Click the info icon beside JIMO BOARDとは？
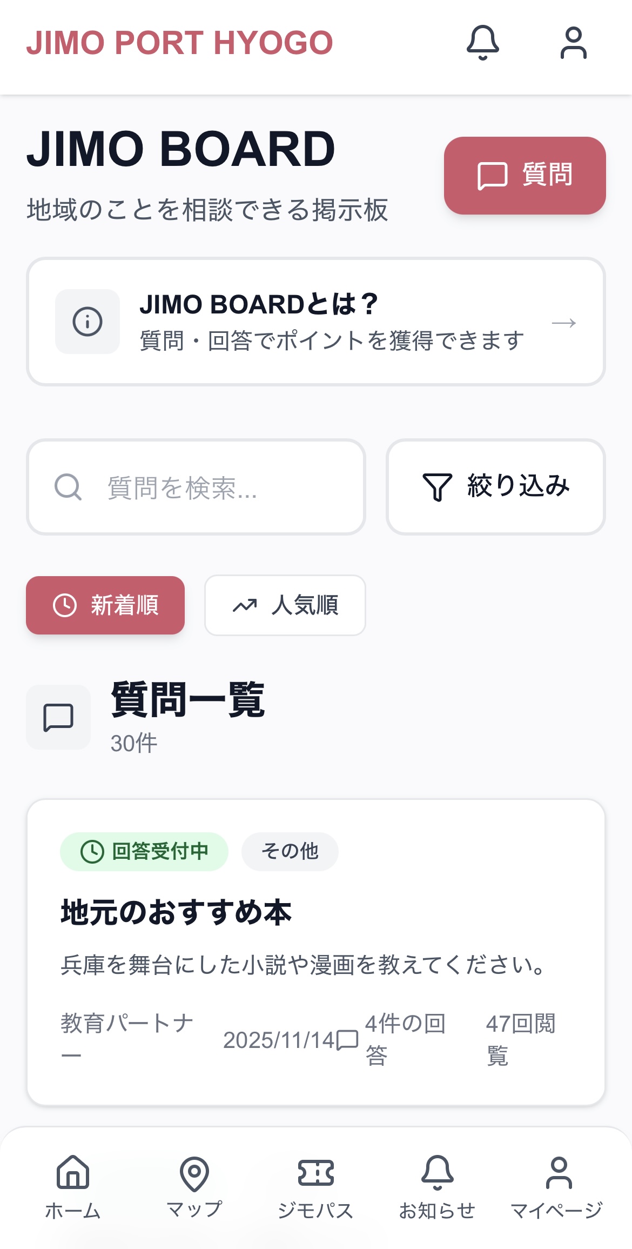The width and height of the screenshot is (632, 1249). pyautogui.click(x=88, y=322)
